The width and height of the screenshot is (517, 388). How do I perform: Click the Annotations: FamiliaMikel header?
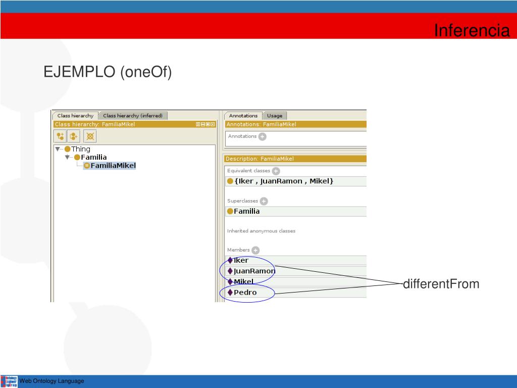pyautogui.click(x=296, y=124)
